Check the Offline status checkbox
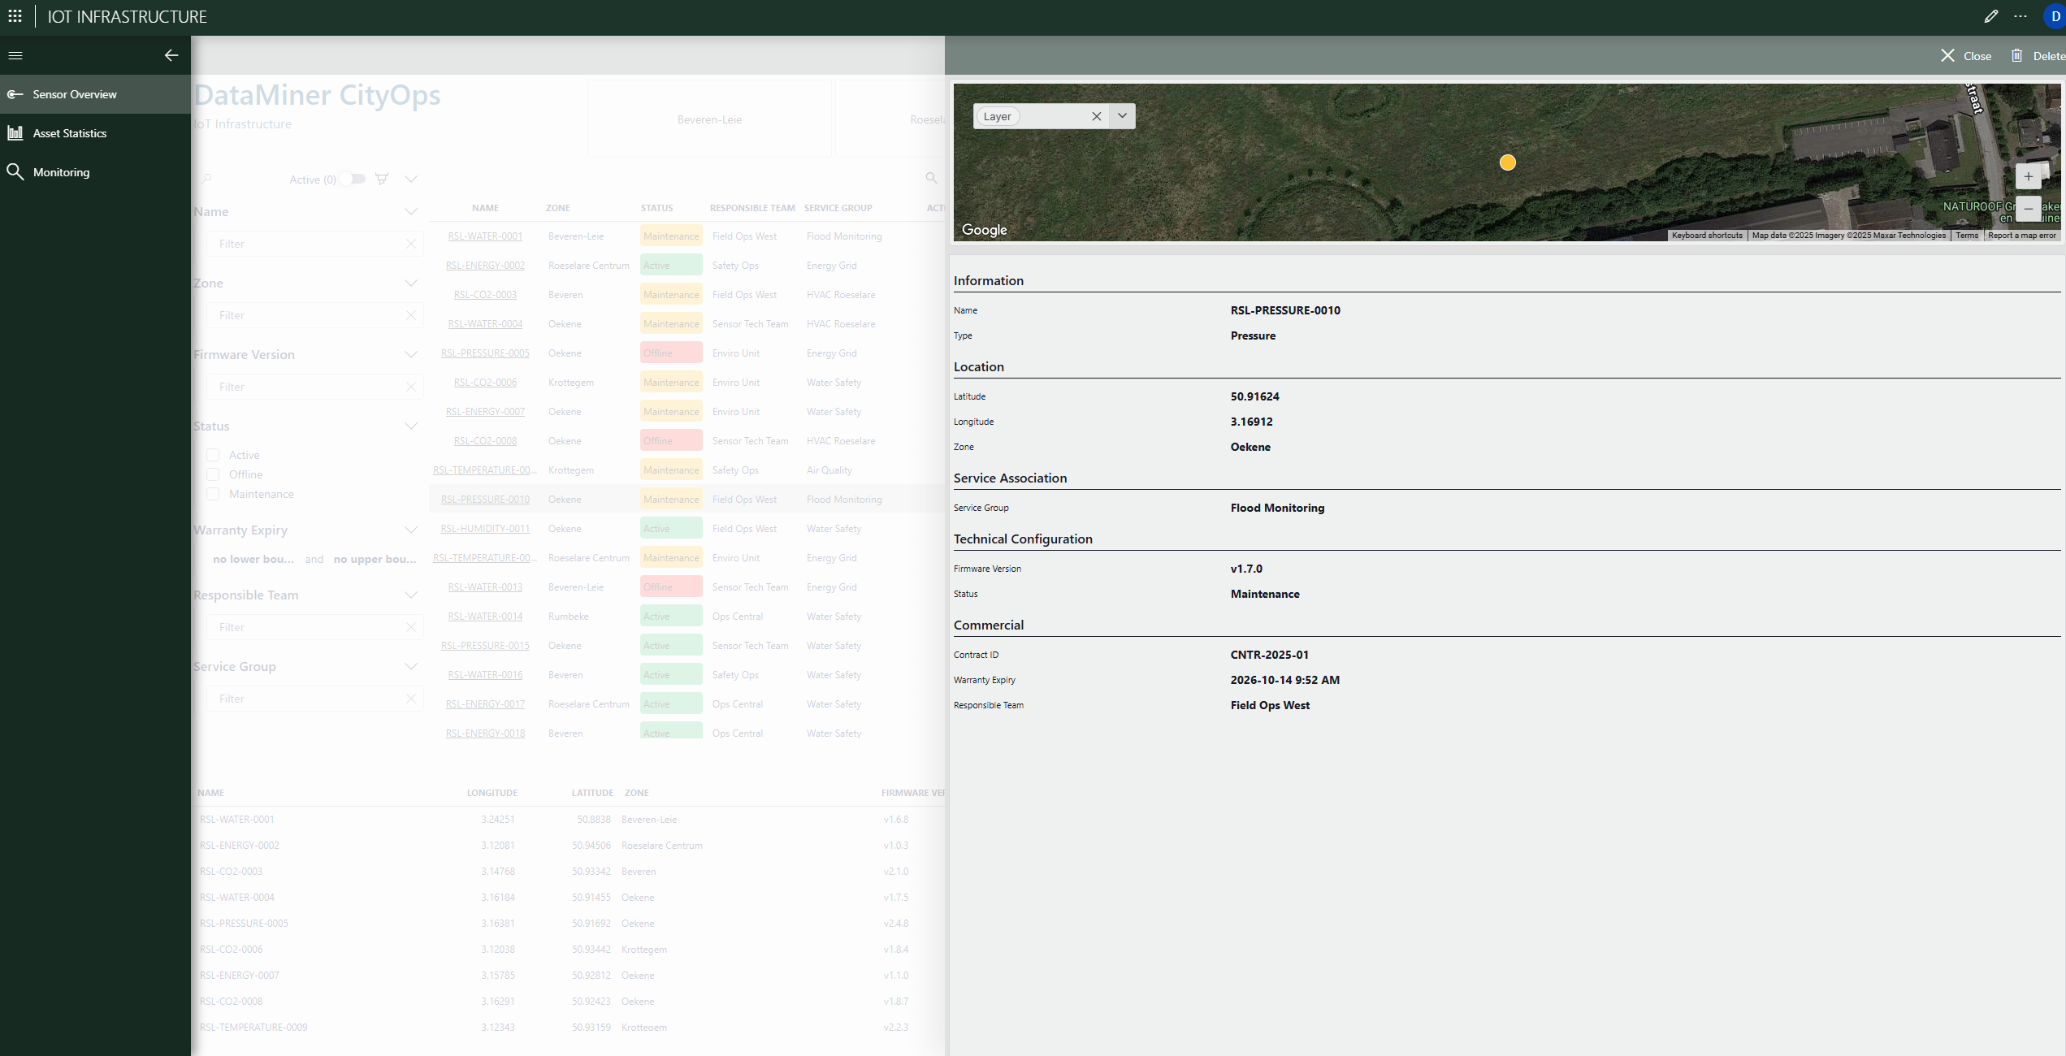The width and height of the screenshot is (2066, 1056). pyautogui.click(x=213, y=474)
